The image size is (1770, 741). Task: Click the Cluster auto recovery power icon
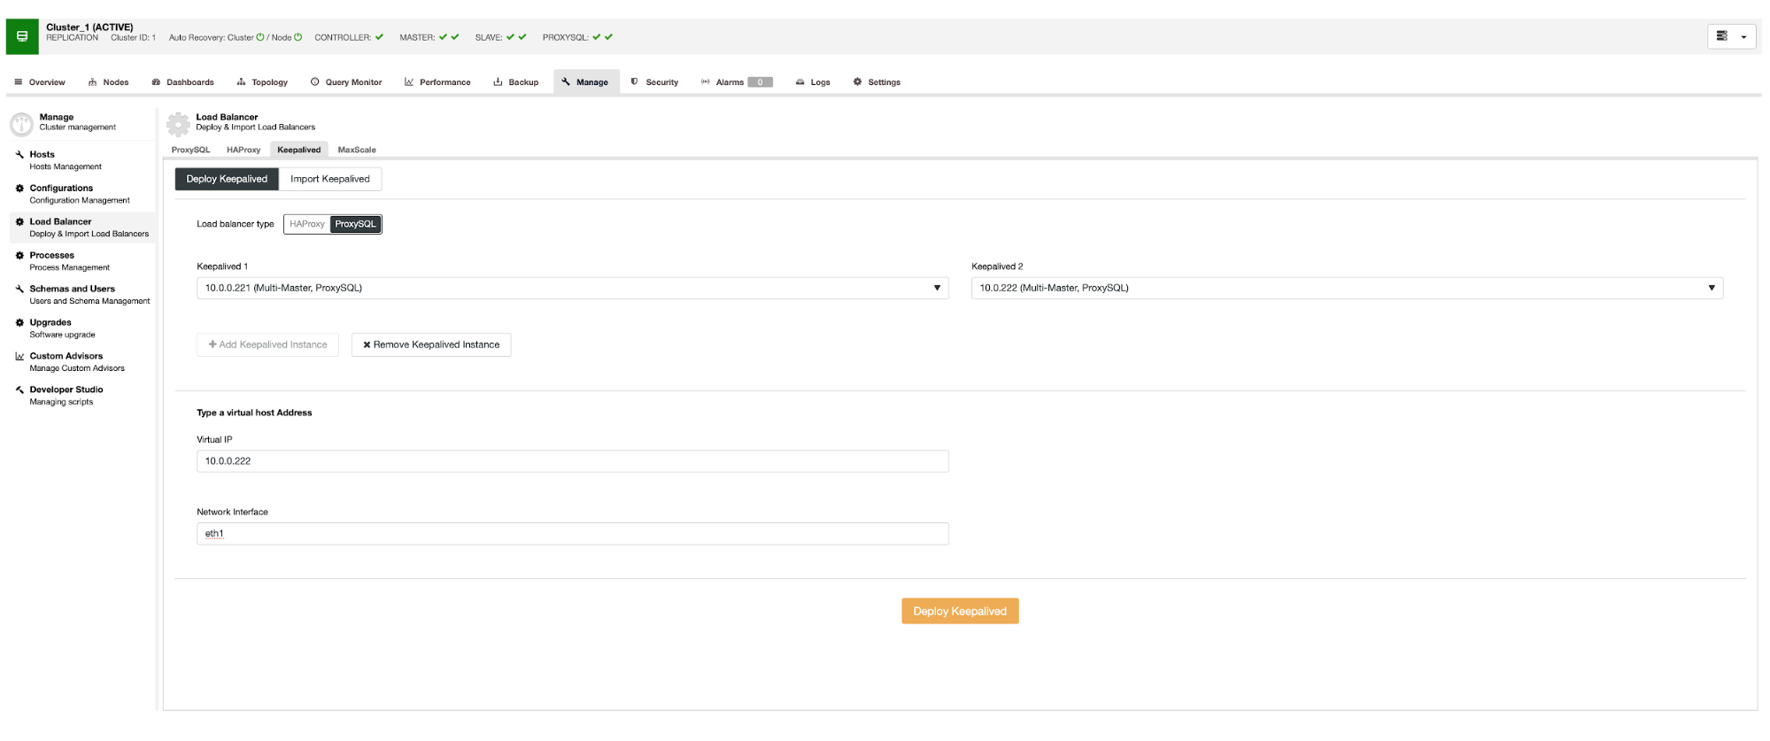coord(260,37)
